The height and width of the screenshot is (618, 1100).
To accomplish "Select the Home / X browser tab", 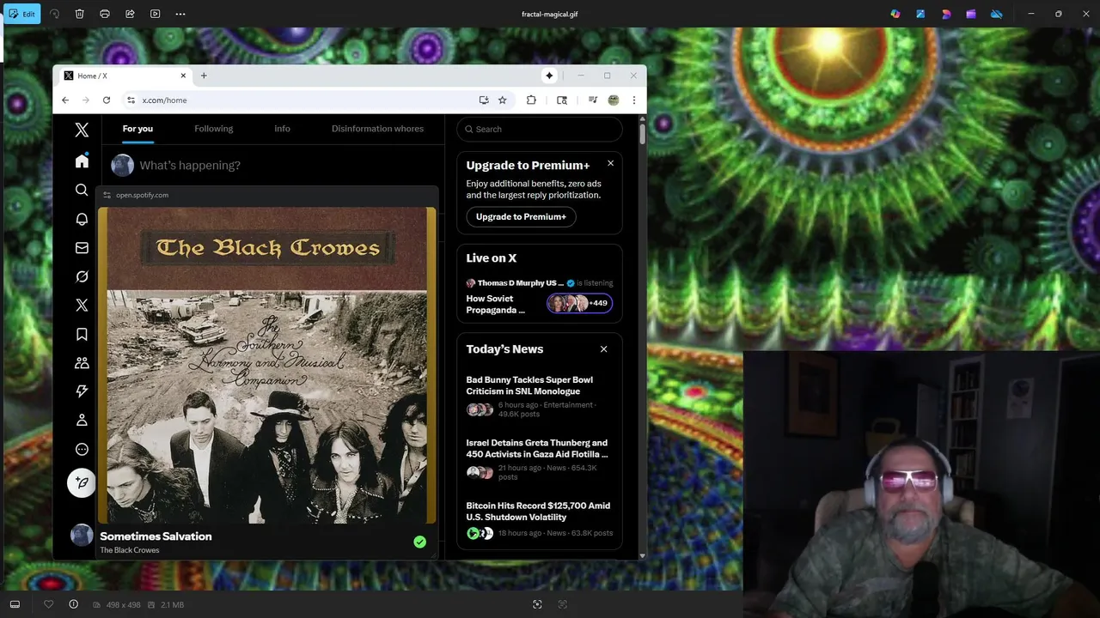I will [x=125, y=76].
